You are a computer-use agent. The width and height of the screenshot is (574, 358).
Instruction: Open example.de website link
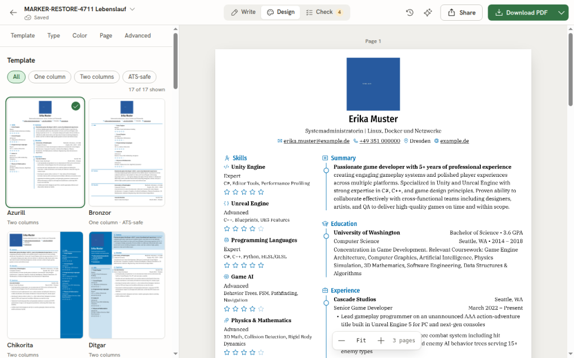tap(454, 140)
